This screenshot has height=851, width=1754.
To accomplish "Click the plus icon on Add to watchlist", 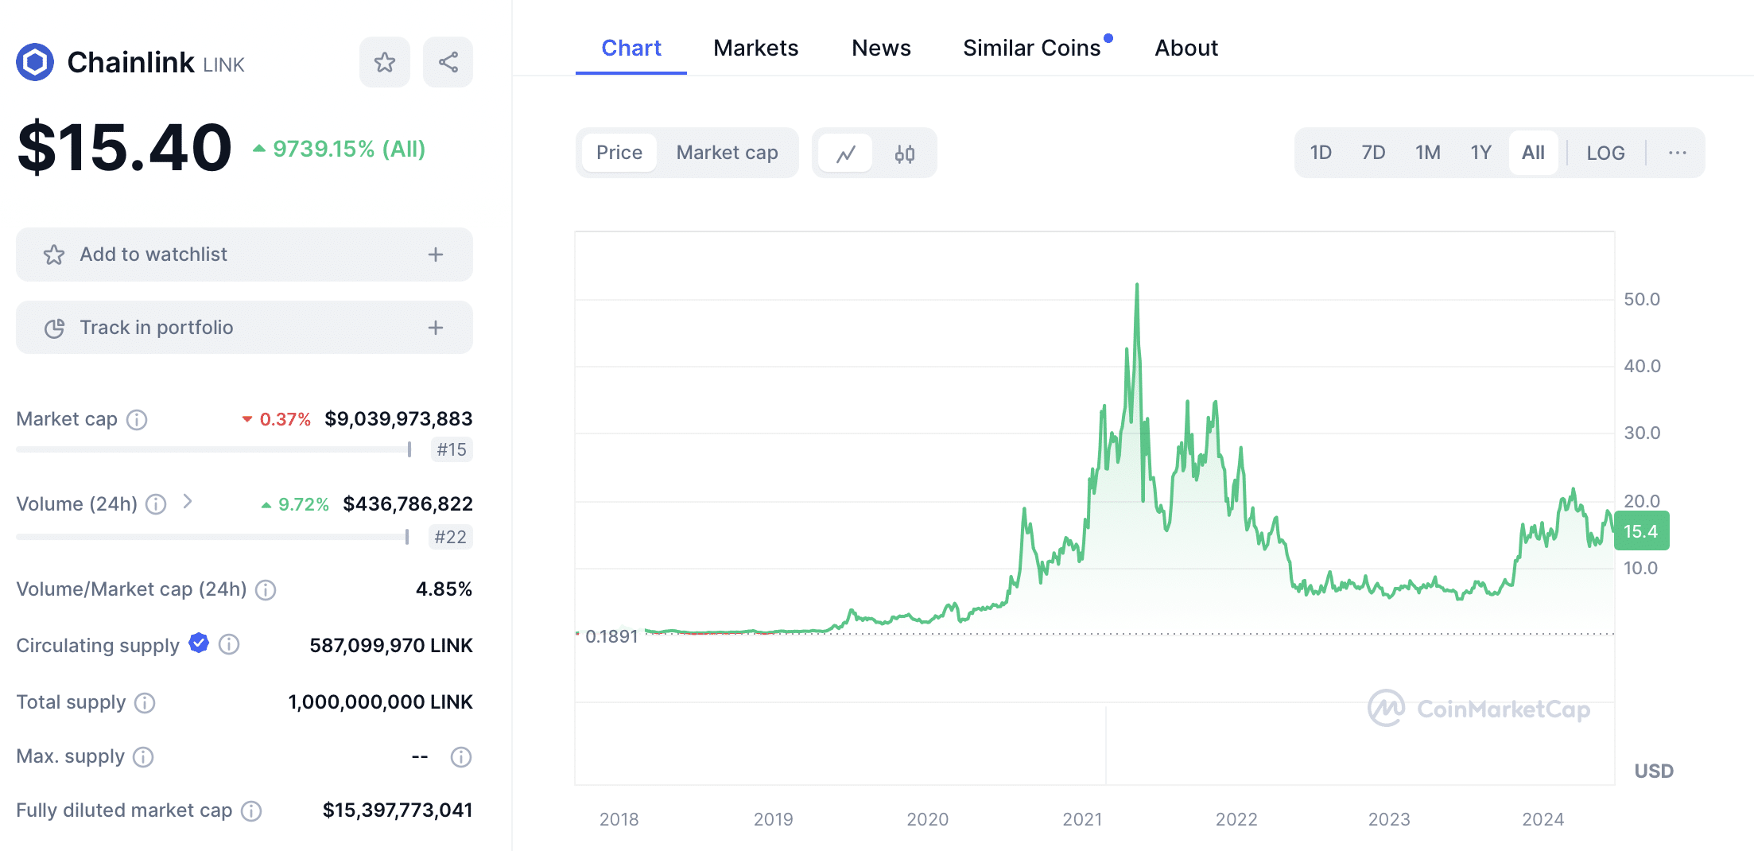I will (x=436, y=255).
